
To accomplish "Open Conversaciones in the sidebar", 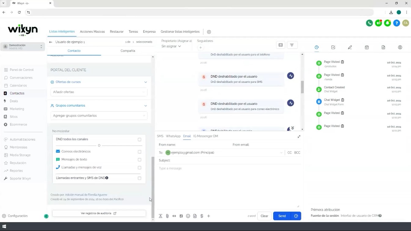I will [x=21, y=78].
